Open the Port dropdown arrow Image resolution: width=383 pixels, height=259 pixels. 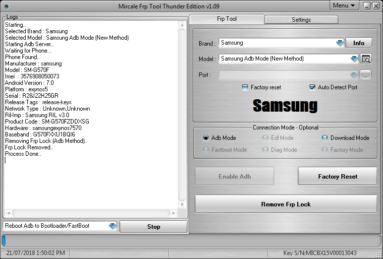(353, 75)
